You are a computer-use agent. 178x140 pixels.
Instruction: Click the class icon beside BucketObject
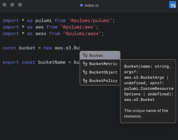(x=85, y=72)
